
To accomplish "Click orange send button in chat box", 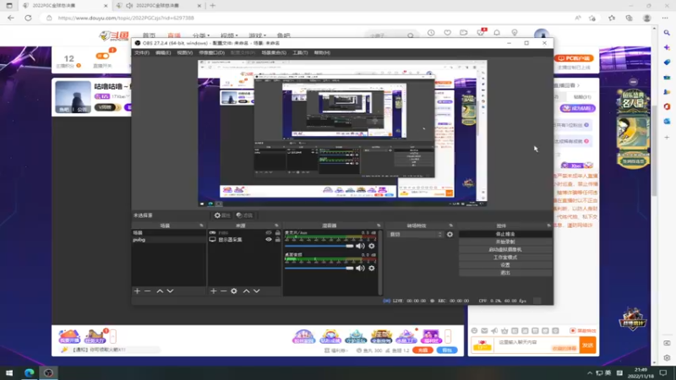I will click(x=587, y=345).
